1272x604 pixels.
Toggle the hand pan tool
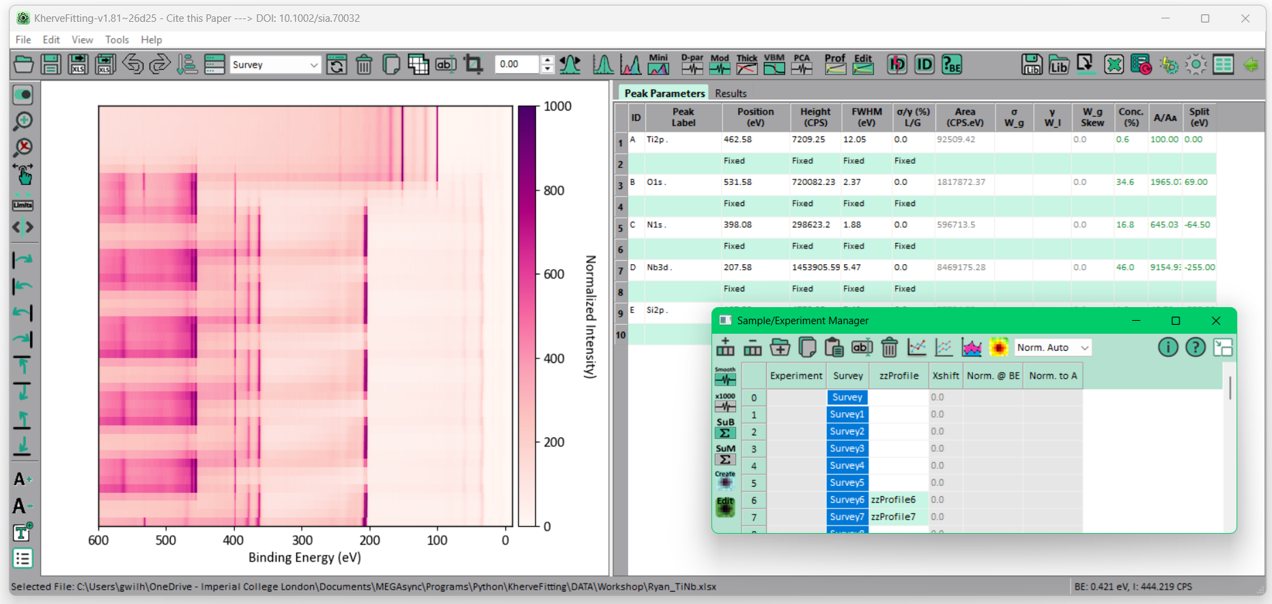click(x=23, y=175)
